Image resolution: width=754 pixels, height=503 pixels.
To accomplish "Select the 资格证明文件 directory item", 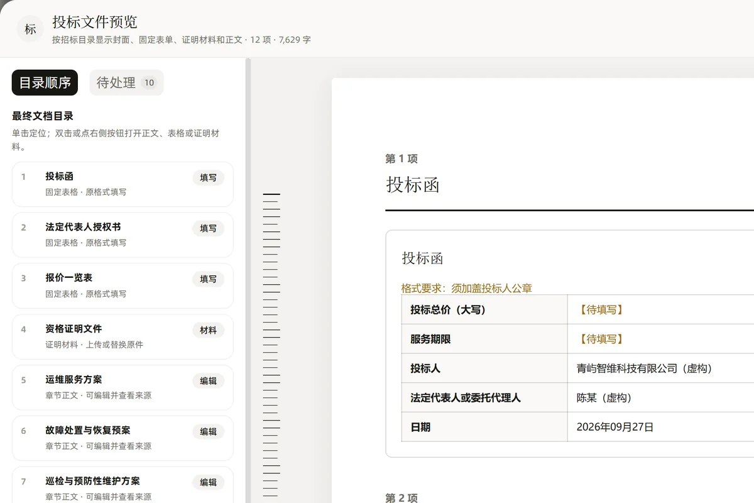I will click(x=123, y=336).
